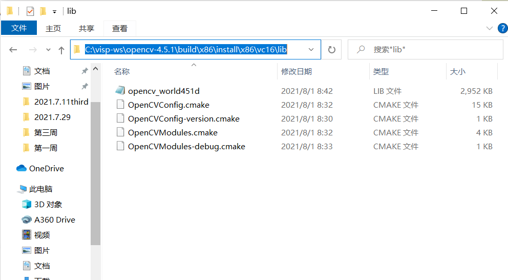Open the 视频 folder under 此电脑
The image size is (508, 280).
tap(42, 235)
